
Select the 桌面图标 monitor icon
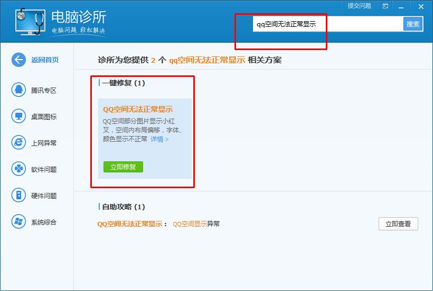coord(18,116)
